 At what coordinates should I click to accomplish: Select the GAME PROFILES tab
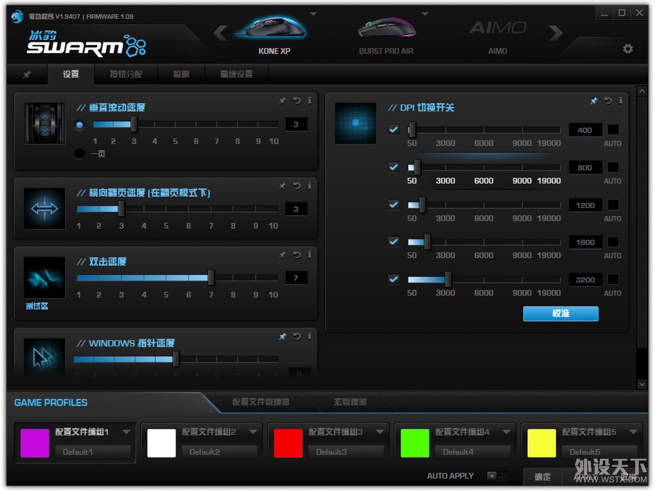click(x=51, y=403)
